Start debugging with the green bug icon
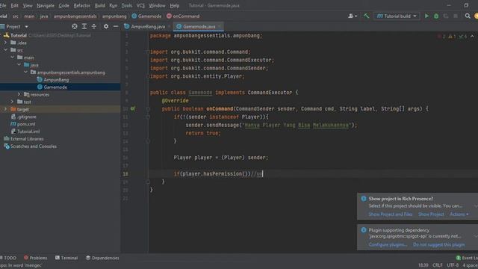478x269 pixels. click(x=436, y=16)
